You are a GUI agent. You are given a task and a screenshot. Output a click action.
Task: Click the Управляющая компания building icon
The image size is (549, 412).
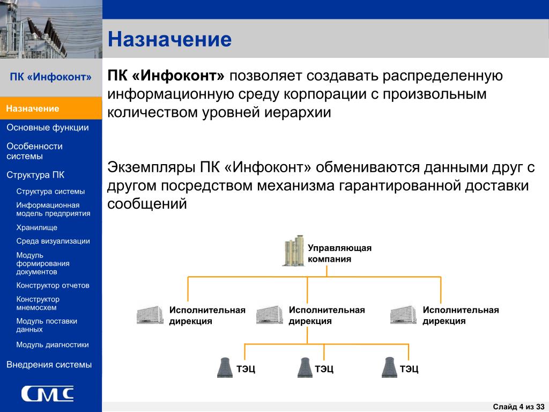click(293, 251)
